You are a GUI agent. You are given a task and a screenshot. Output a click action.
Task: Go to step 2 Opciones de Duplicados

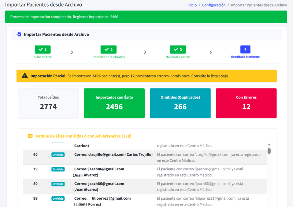[108, 52]
